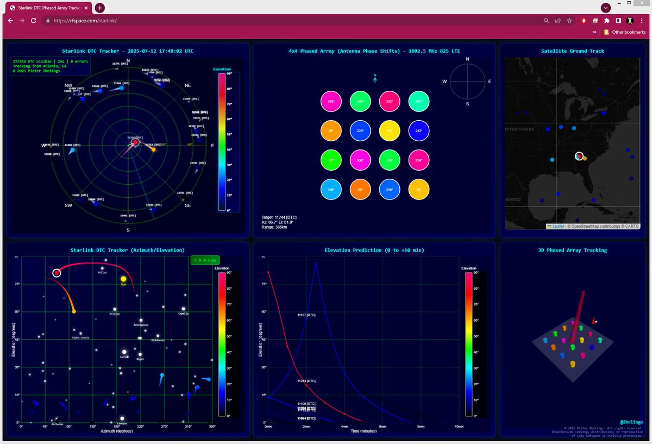Click the polar tracker Elevation color bar
Viewport: 652px width, 444px height.
pos(222,141)
